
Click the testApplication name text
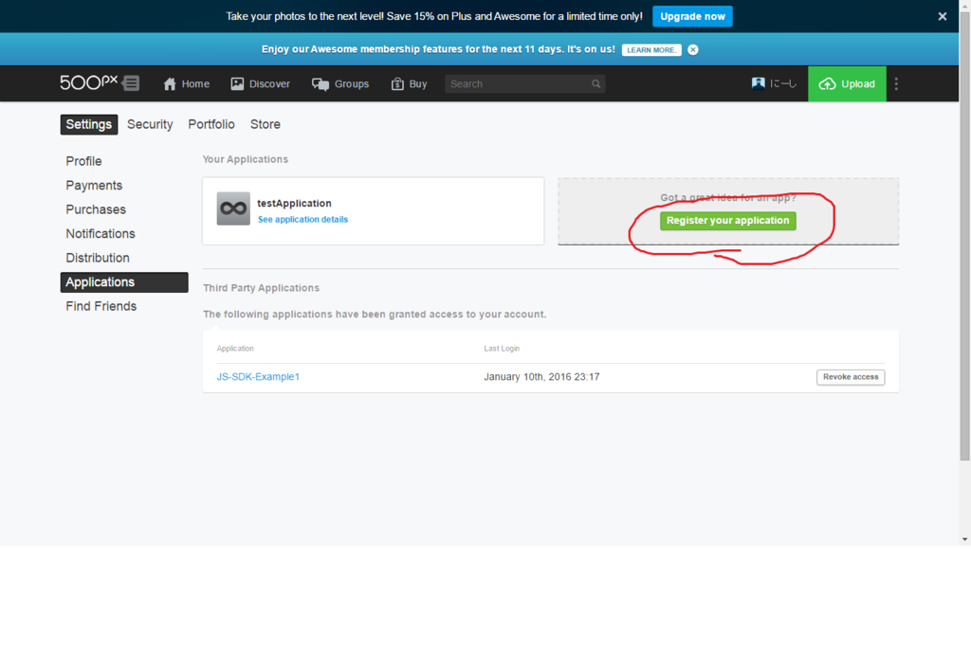pos(294,204)
